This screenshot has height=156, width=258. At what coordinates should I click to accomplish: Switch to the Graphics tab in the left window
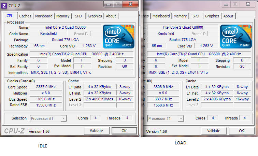click(x=95, y=16)
